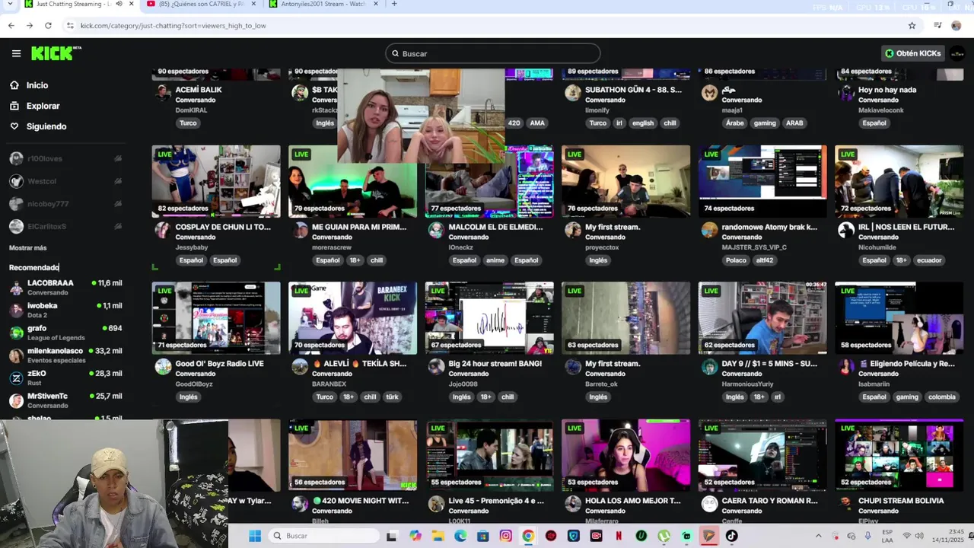974x548 pixels.
Task: Open recommended channel grafo
Action: pos(65,333)
